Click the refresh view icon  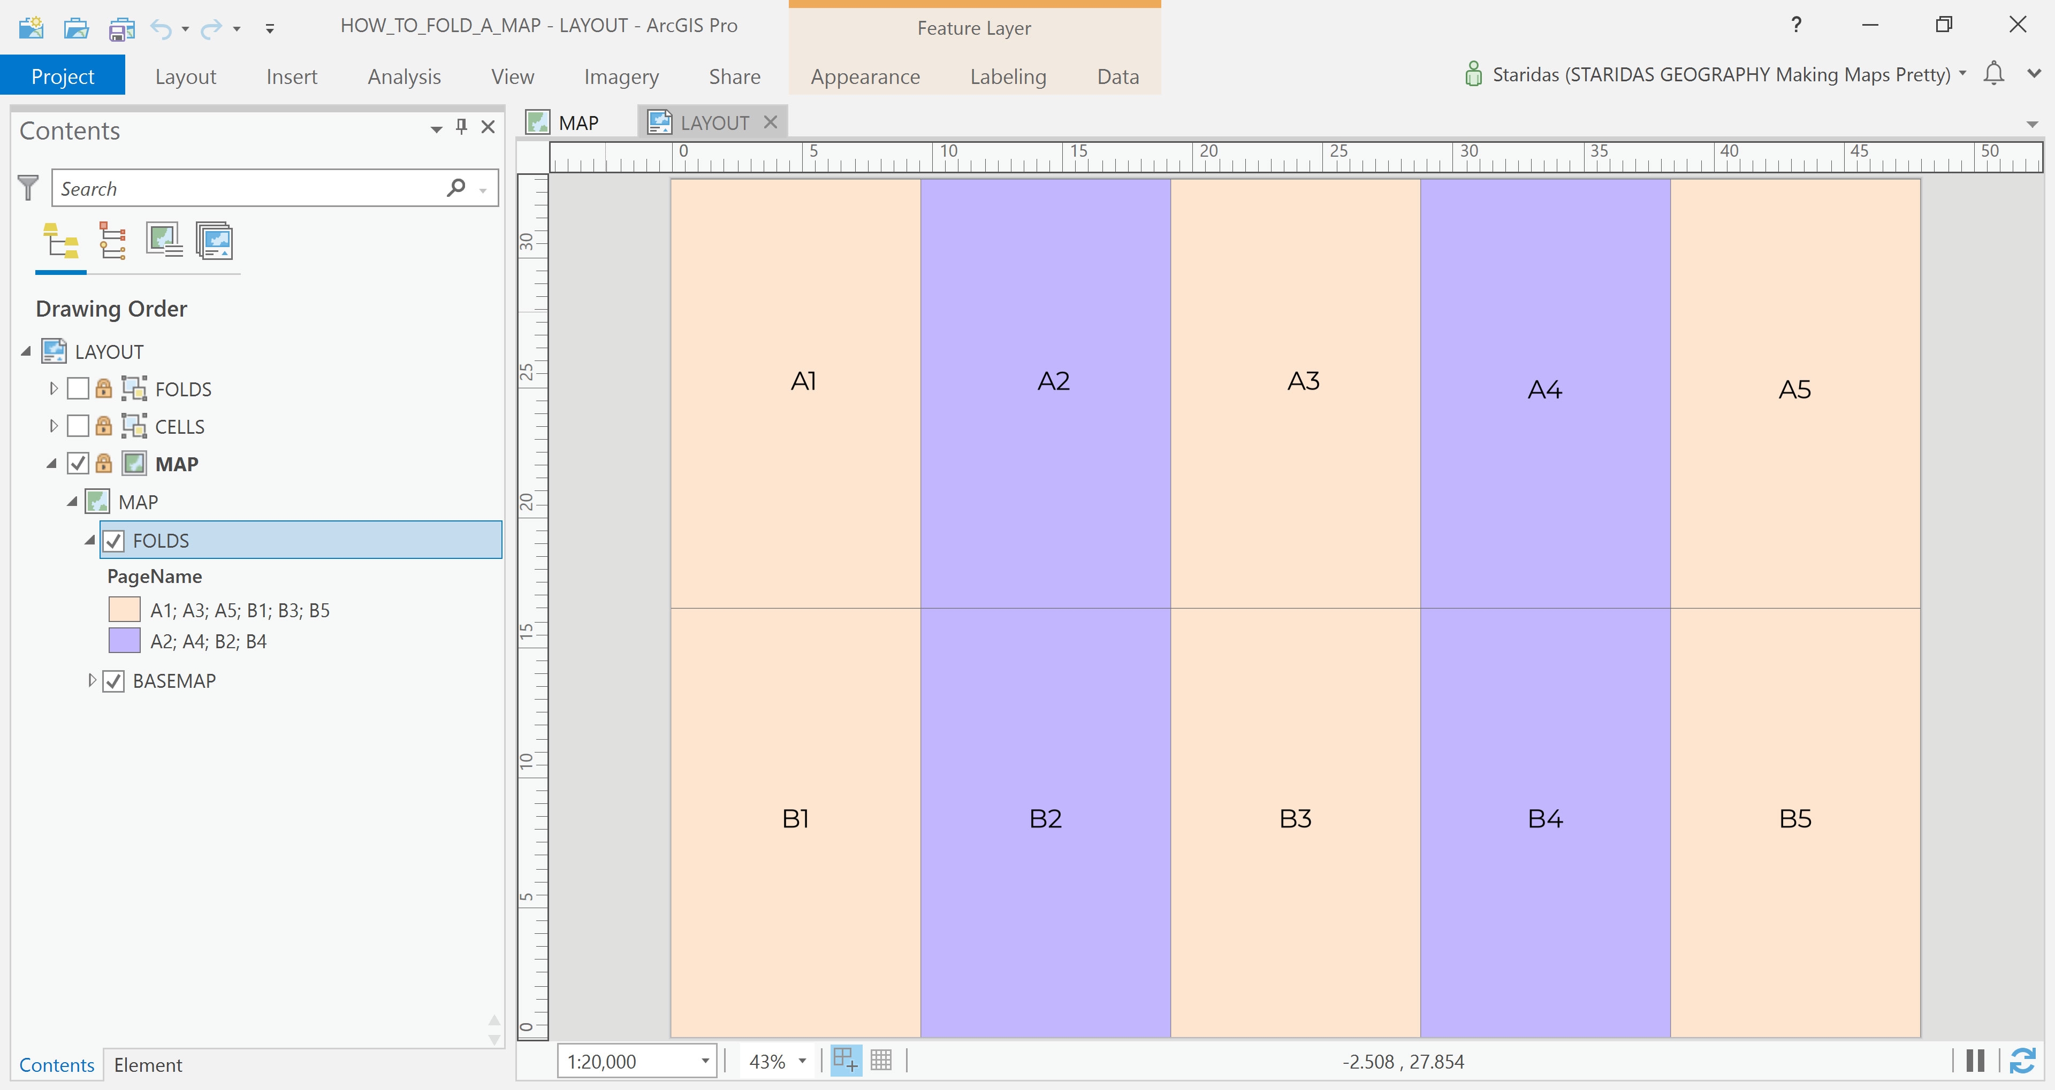coord(2022,1061)
